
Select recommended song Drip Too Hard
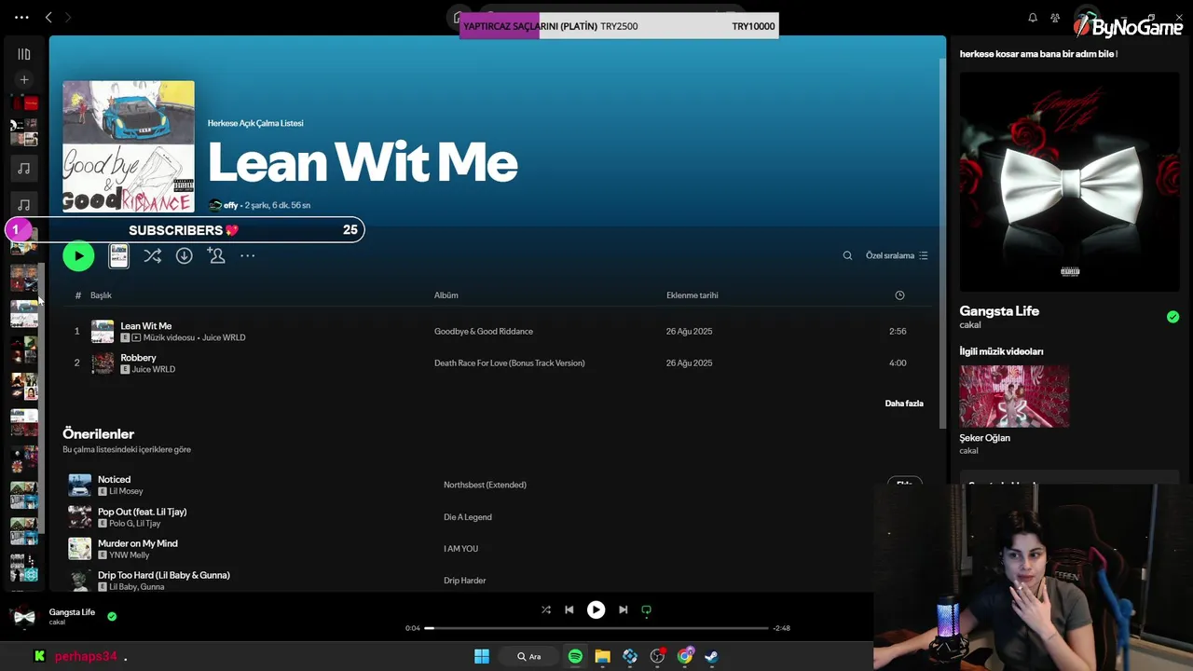163,575
